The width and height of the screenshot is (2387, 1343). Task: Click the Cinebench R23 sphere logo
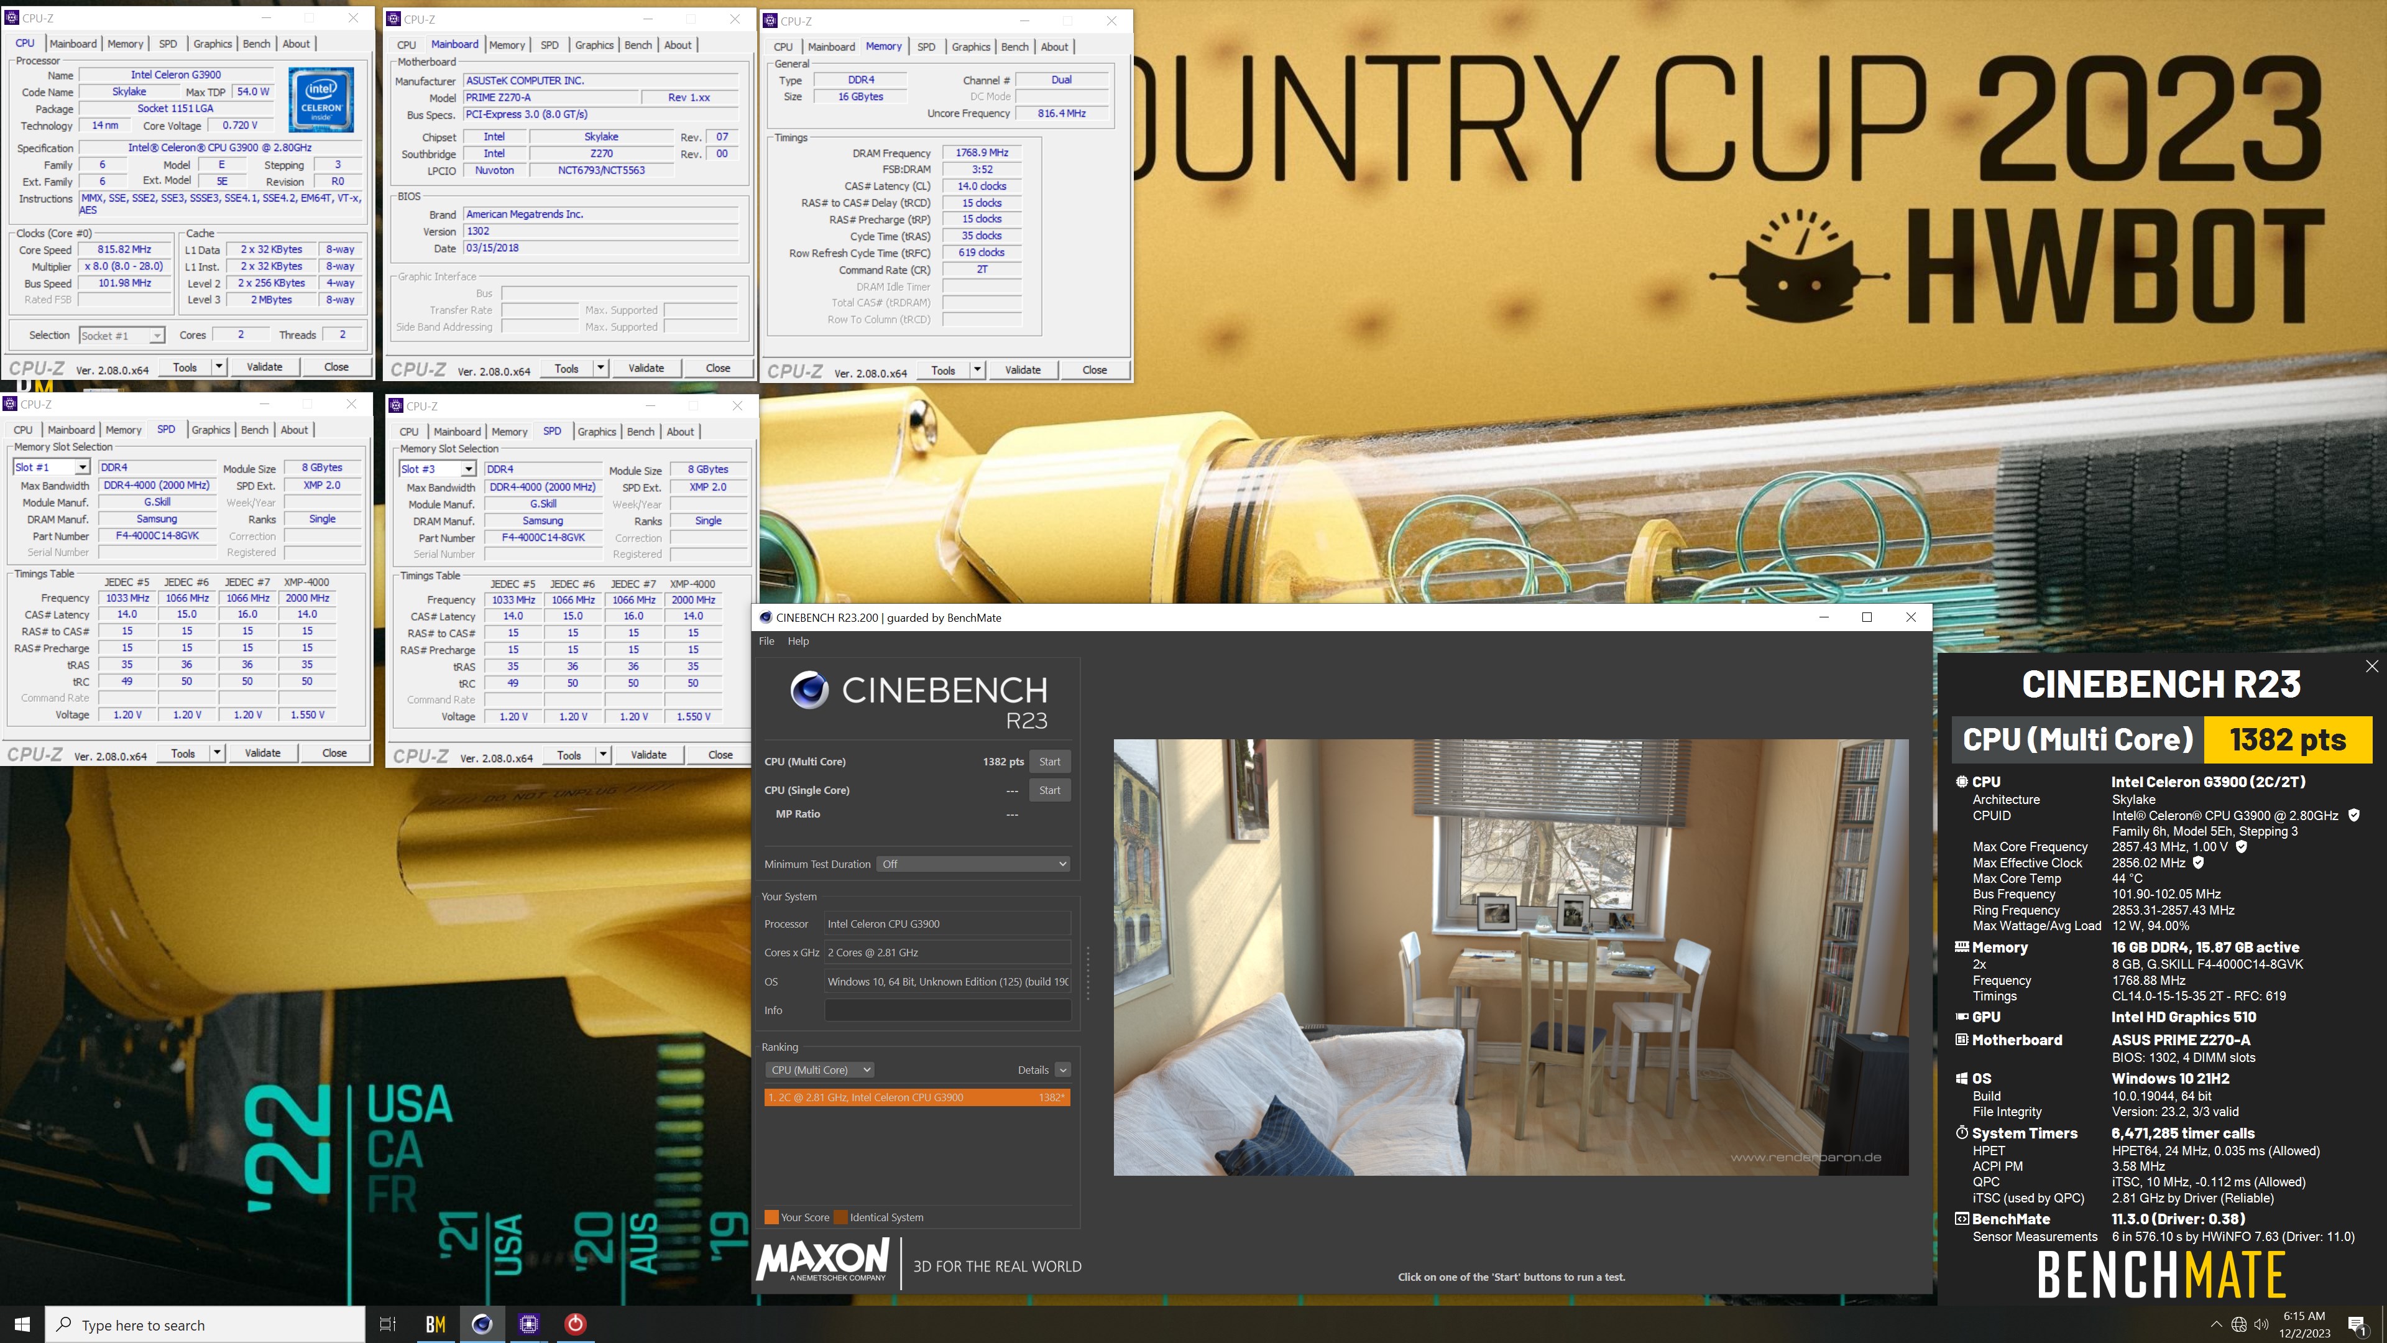[809, 691]
